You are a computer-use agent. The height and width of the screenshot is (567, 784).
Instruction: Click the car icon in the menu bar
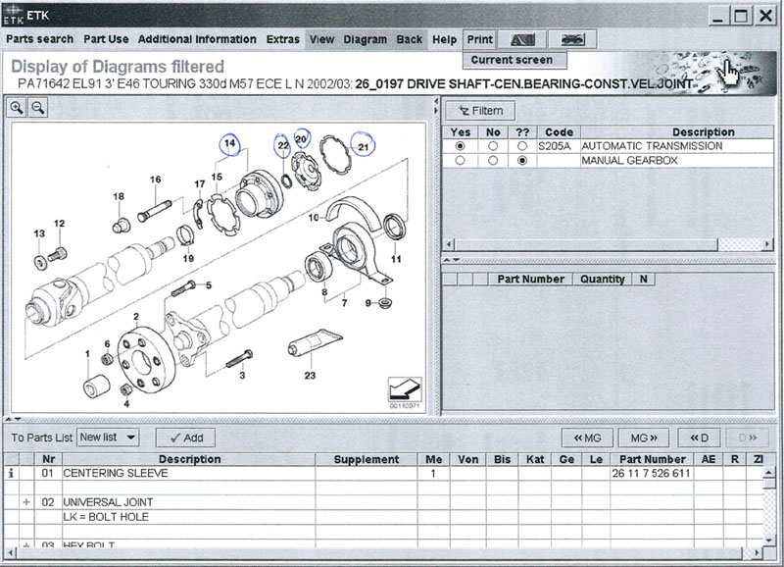pyautogui.click(x=518, y=39)
